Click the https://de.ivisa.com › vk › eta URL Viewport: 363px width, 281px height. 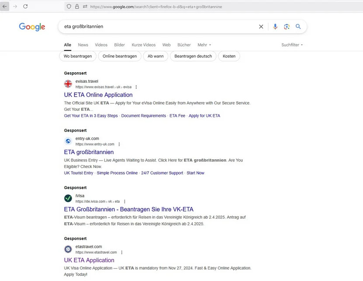pyautogui.click(x=98, y=201)
